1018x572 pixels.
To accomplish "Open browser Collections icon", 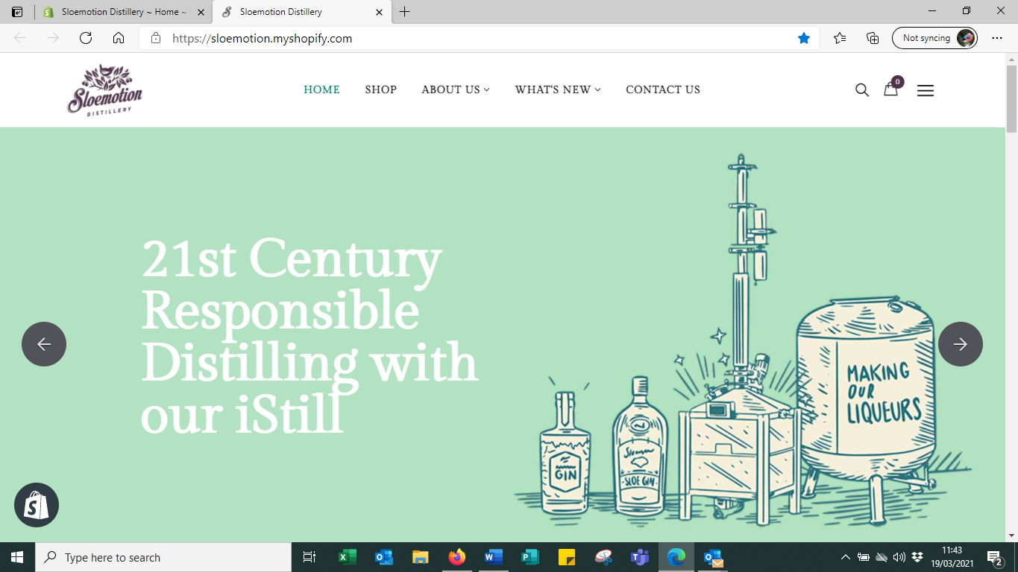I will 873,38.
